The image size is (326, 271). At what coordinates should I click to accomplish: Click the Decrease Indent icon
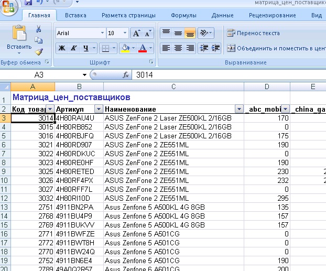tap(204, 48)
